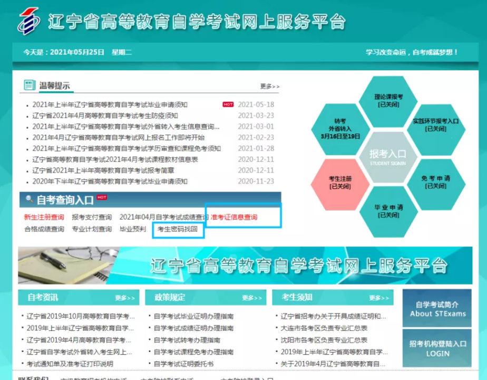Select the 毕业申请 hexagon
The image size is (487, 380).
point(388,211)
